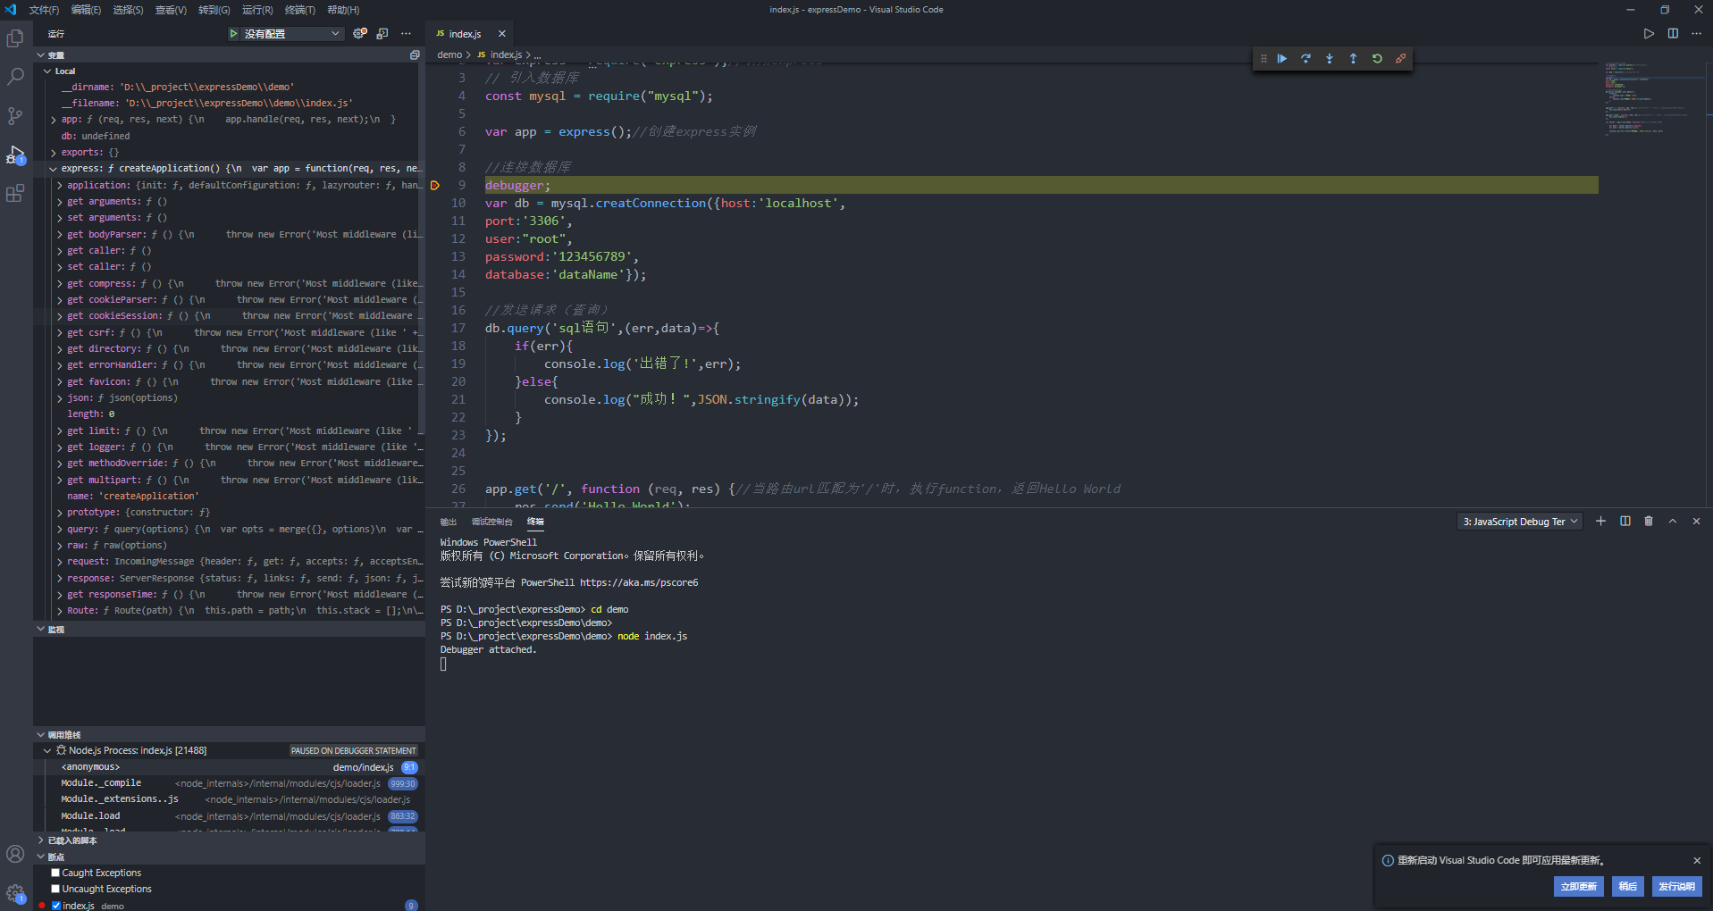Screen dimensions: 1713x911
Task: Expand the exports variable
Action: pyautogui.click(x=54, y=153)
